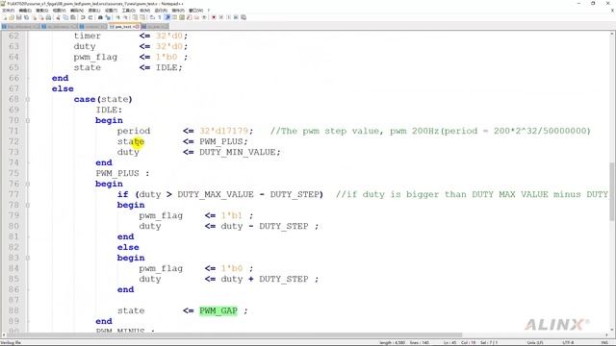The width and height of the screenshot is (616, 346).
Task: Click the Save Recorded Macro icon
Action: pos(244,17)
